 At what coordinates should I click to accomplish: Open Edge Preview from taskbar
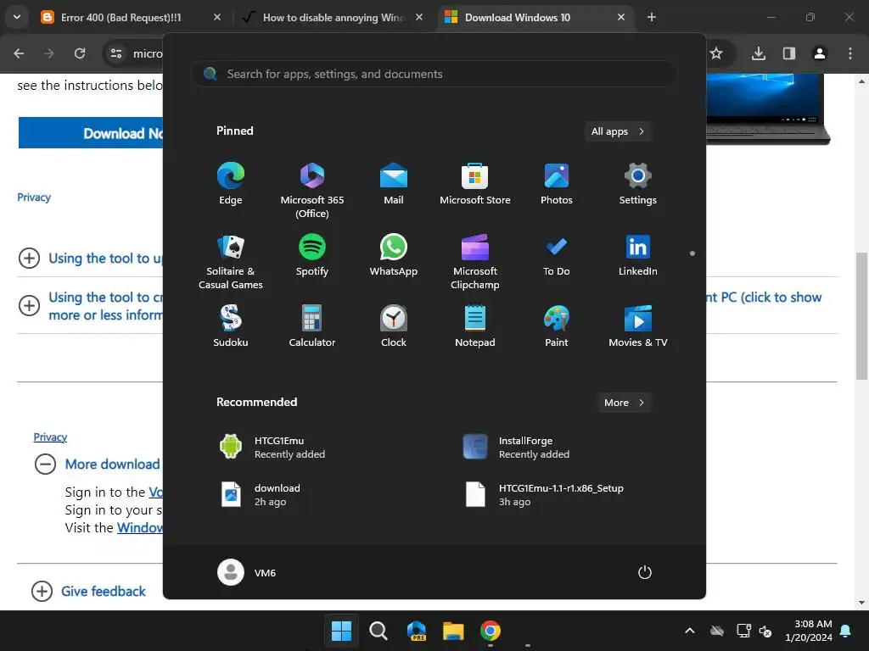click(416, 631)
